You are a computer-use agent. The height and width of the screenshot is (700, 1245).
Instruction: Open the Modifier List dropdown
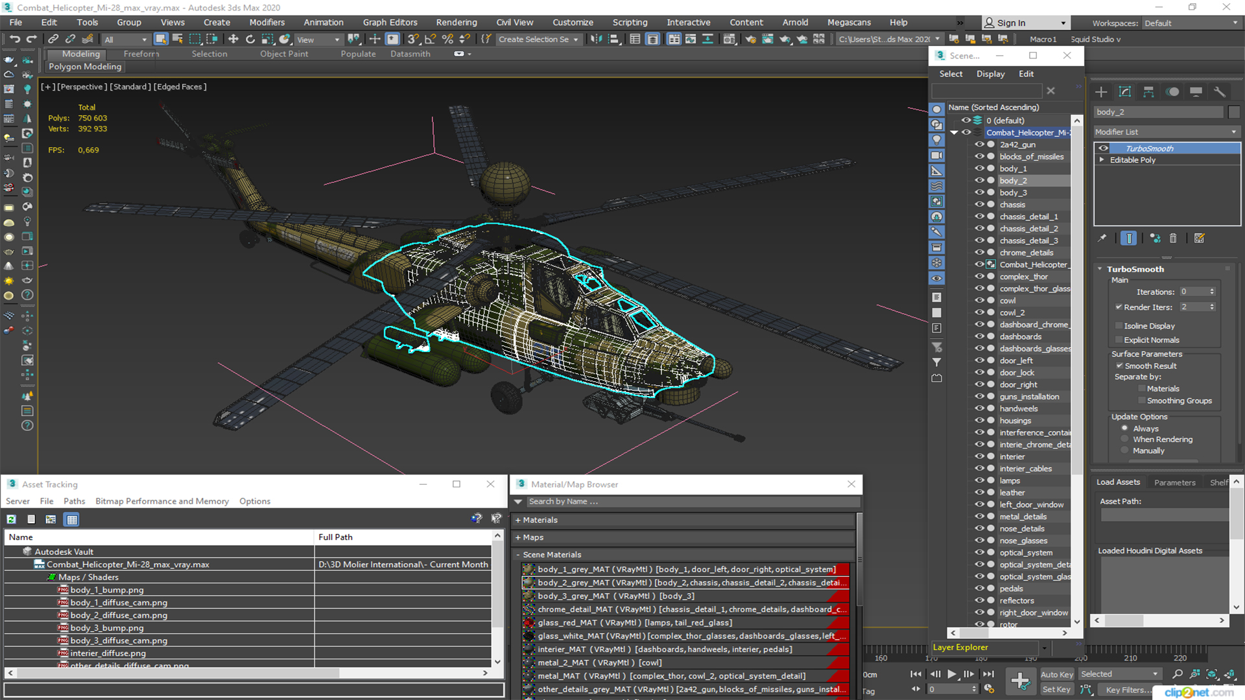pos(1166,132)
